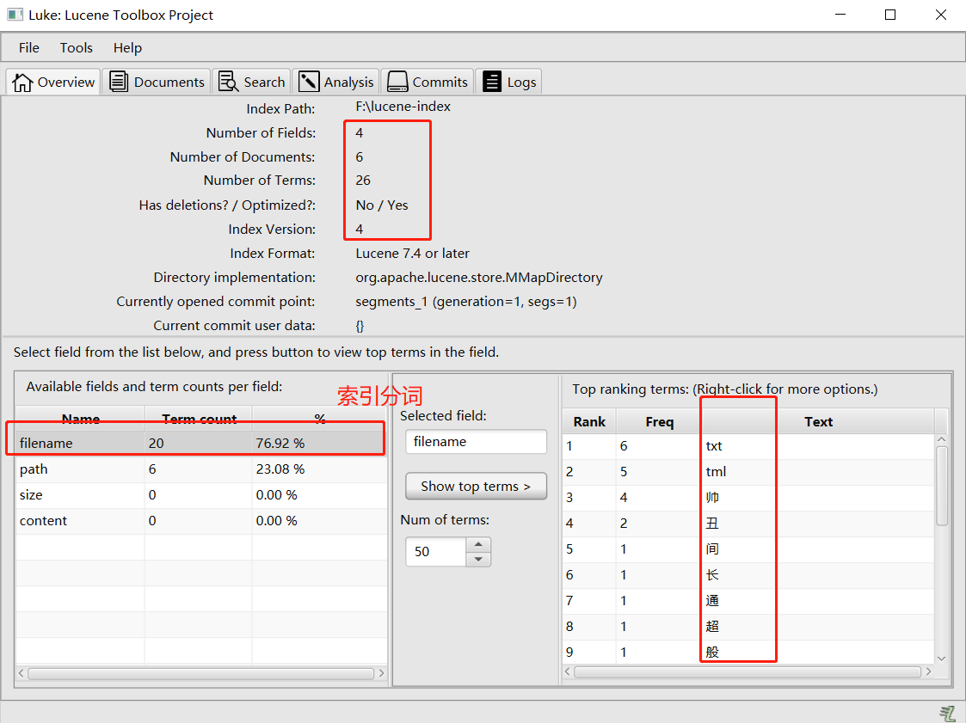Select top term row 帅
Screen dimensions: 966x723
point(748,497)
